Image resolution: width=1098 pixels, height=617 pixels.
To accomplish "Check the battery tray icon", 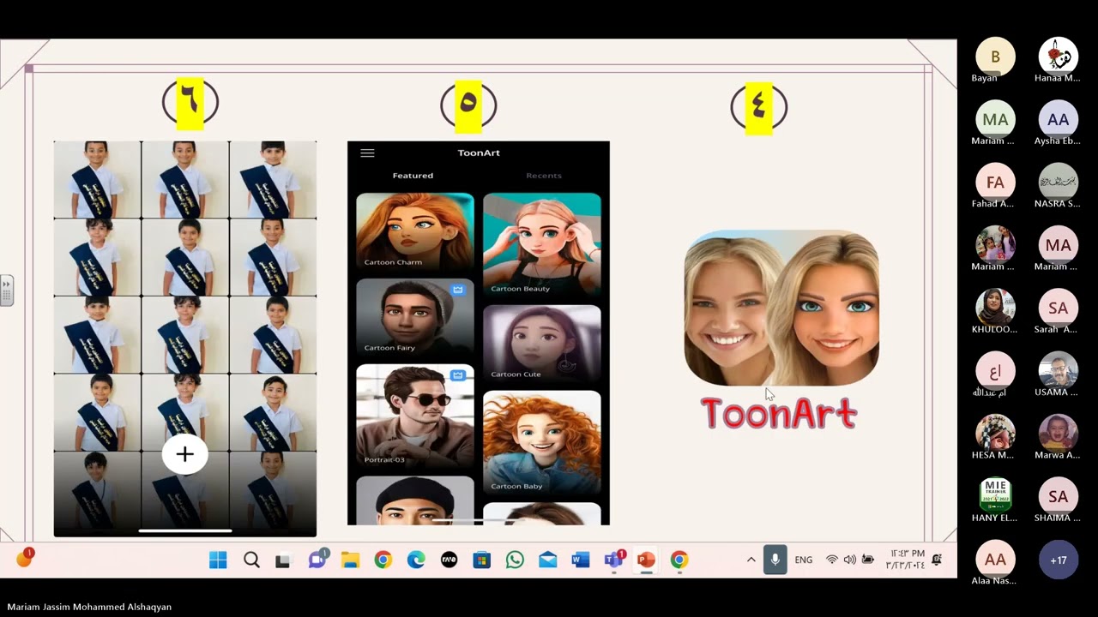I will click(867, 560).
